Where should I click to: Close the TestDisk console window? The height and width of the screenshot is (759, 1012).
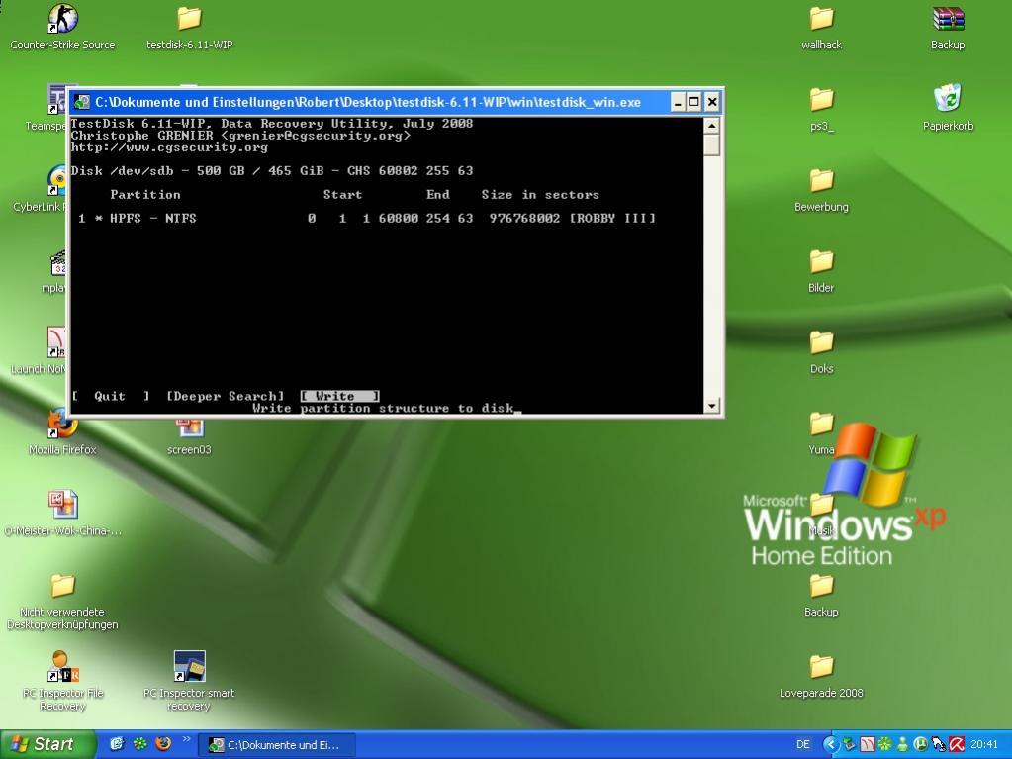(x=712, y=102)
